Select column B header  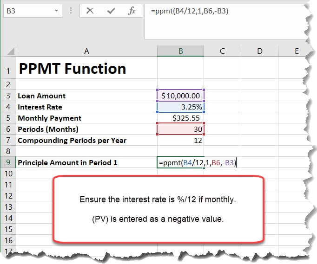(x=180, y=51)
